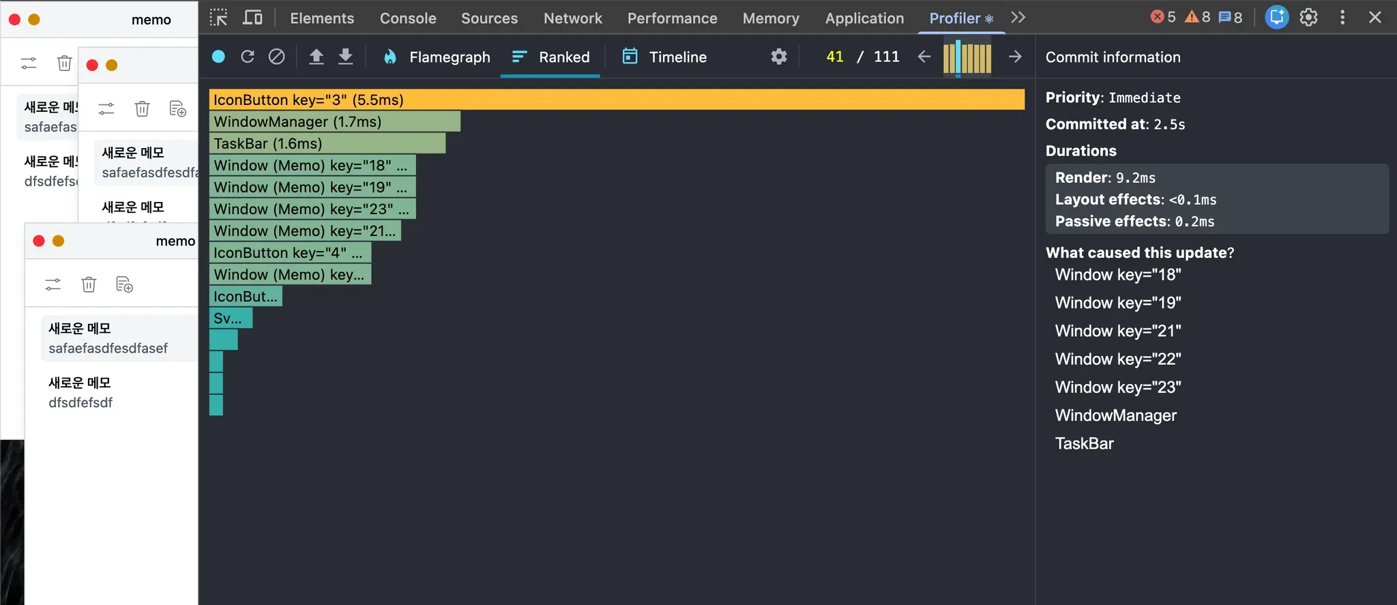The image size is (1397, 605).
Task: Open memo safaefasdfesdfasef in front window
Action: point(119,338)
